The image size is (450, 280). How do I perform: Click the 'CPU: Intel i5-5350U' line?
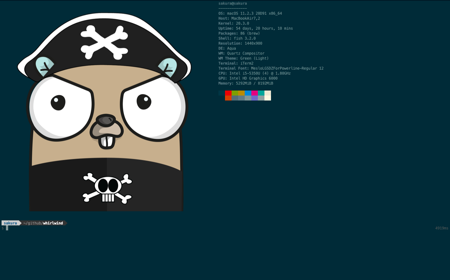pyautogui.click(x=254, y=73)
